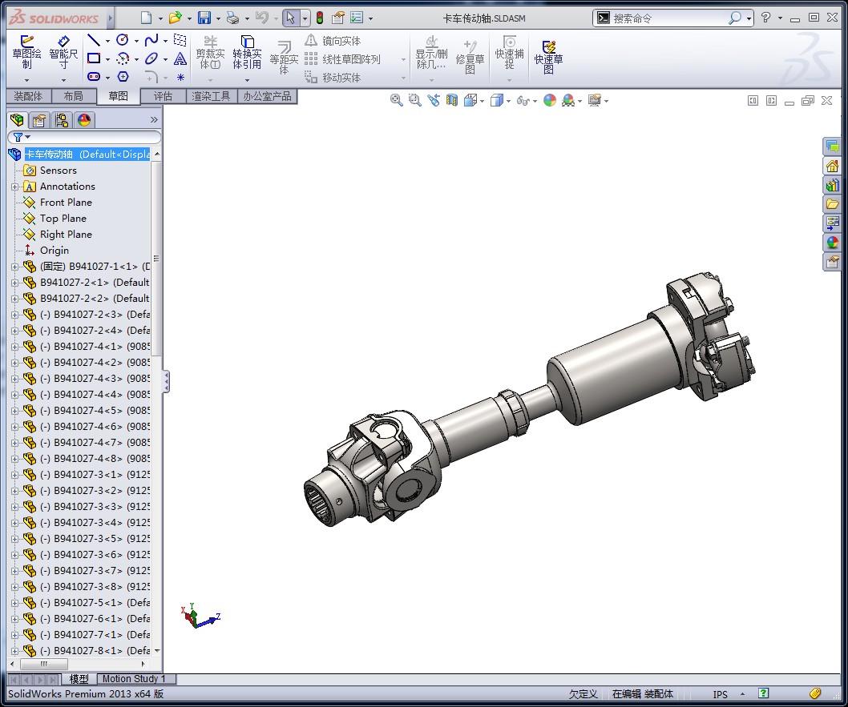Expand the manager pane tabs chevron
The image size is (848, 707).
154,119
